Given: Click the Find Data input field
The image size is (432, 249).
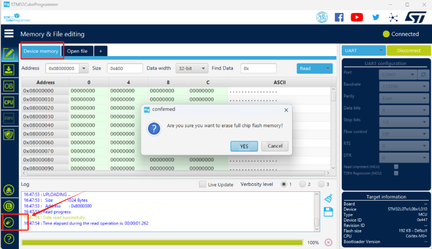Looking at the screenshot, I should pos(259,68).
